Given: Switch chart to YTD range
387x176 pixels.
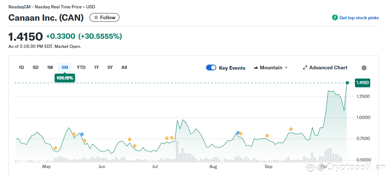Looking at the screenshot, I should (x=81, y=67).
